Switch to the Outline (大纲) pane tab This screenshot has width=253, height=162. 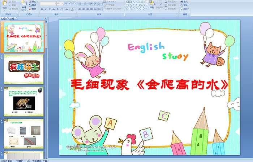(x=12, y=19)
